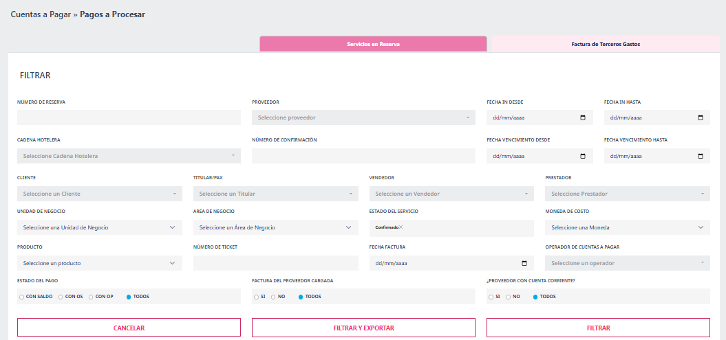Select SI under Factura del Proveedor Cargada
This screenshot has width=726, height=340.
(x=256, y=297)
